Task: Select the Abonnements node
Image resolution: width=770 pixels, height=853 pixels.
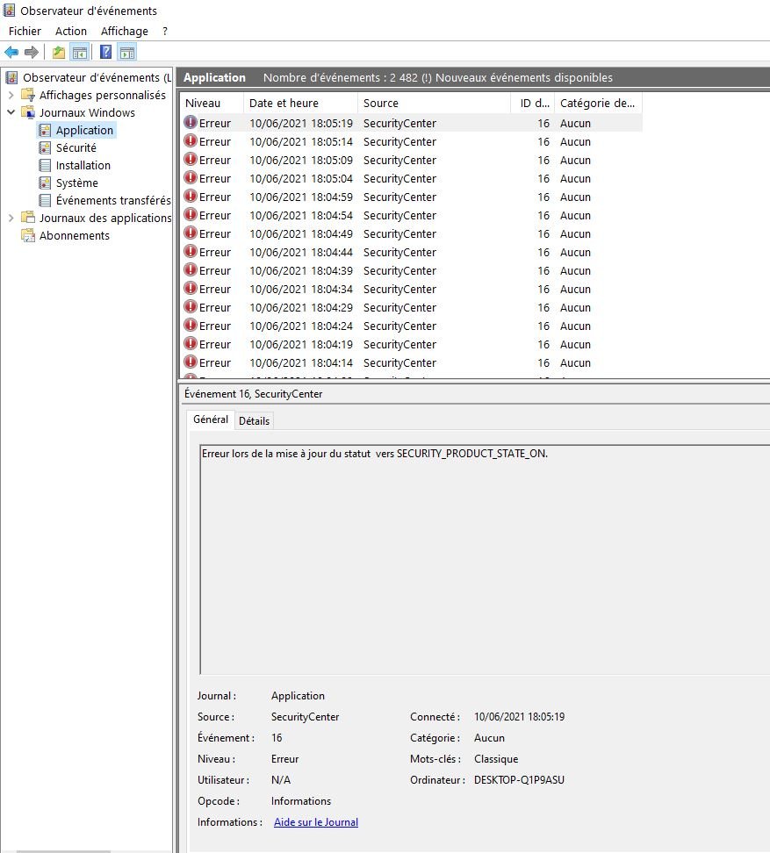Action: coord(74,235)
